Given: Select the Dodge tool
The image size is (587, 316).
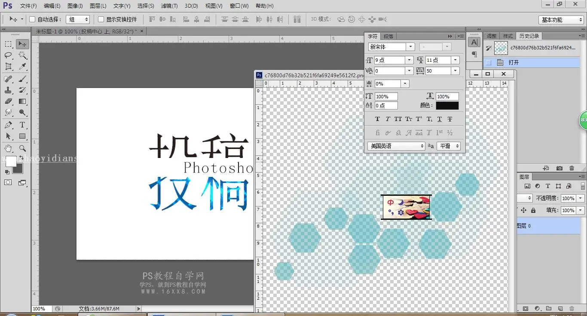Looking at the screenshot, I should tap(22, 112).
